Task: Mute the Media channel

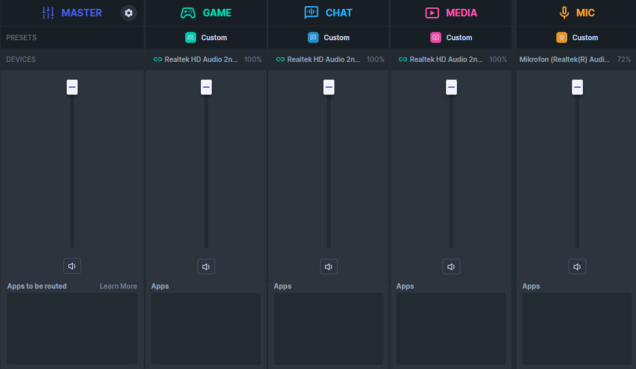Action: click(x=451, y=266)
